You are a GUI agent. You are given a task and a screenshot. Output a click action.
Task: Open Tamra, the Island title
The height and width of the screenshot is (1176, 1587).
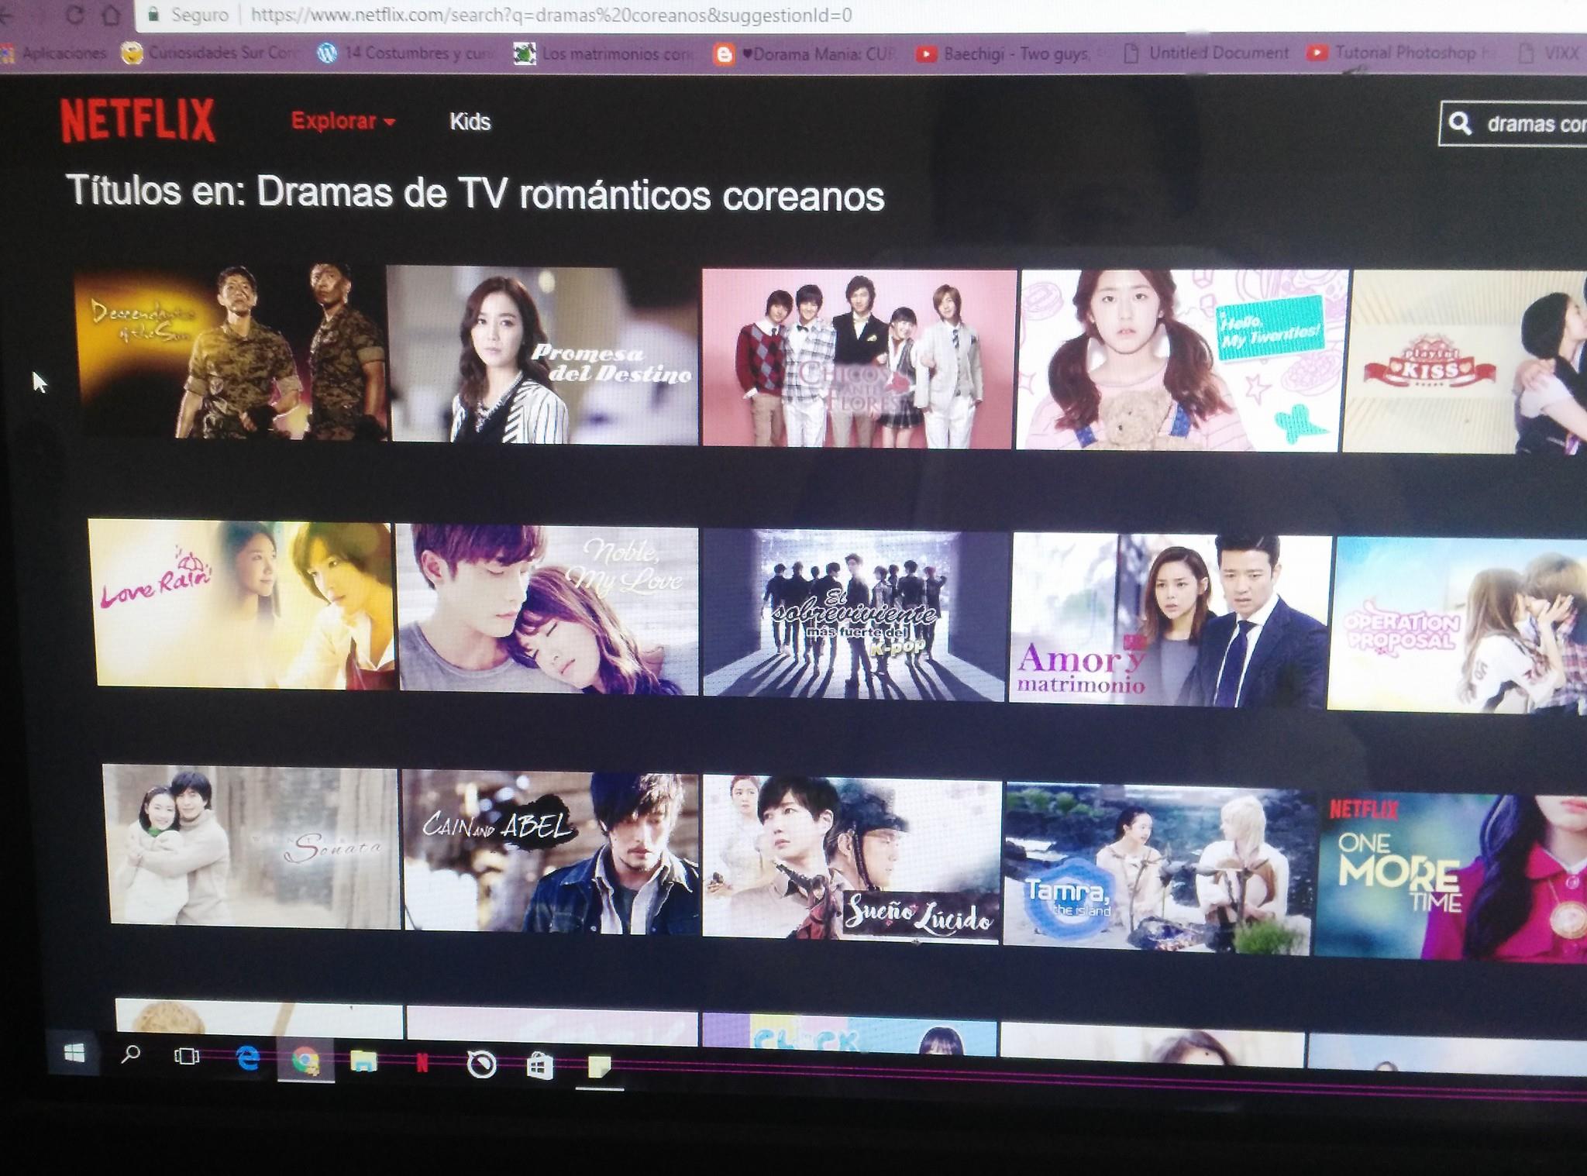[x=1158, y=868]
